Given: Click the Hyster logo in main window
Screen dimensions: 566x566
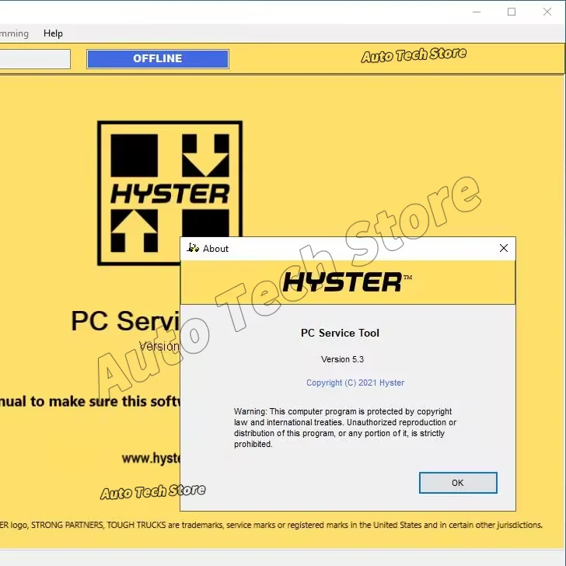Looking at the screenshot, I should (169, 193).
